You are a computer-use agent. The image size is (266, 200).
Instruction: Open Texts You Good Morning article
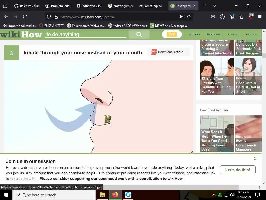pyautogui.click(x=217, y=134)
